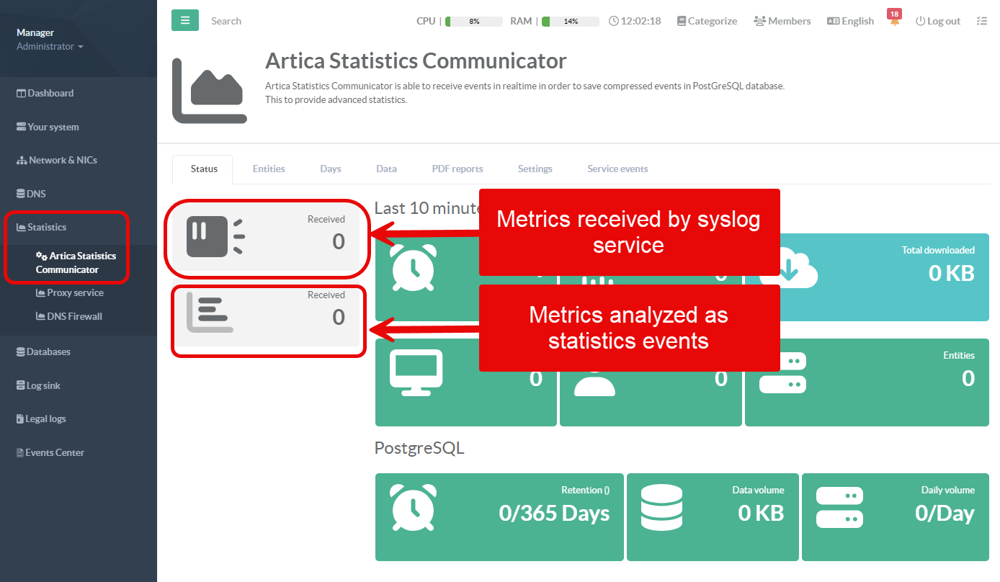
Task: Open the PDF reports tab
Action: tap(457, 169)
